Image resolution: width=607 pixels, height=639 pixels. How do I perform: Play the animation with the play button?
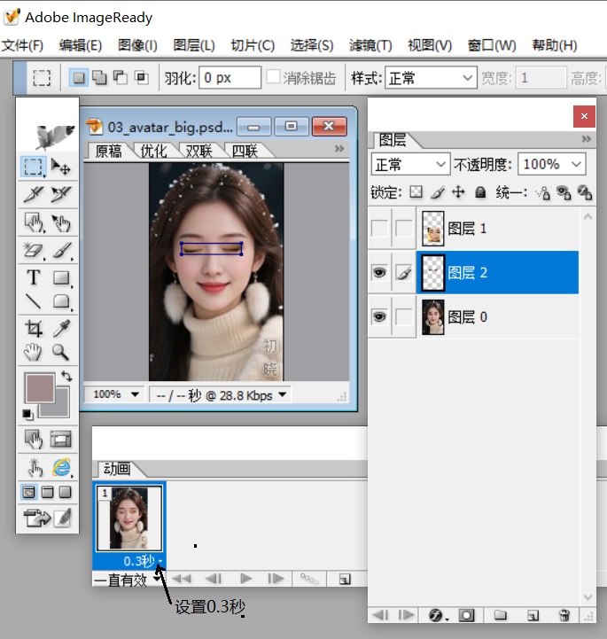[x=246, y=579]
